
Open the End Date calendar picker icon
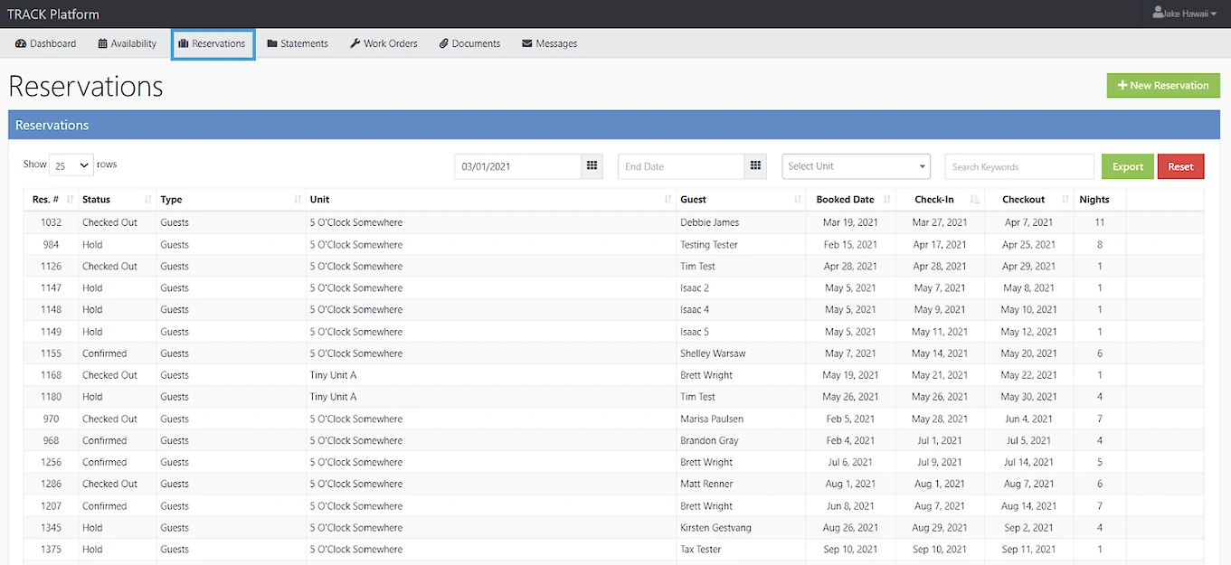pos(755,166)
